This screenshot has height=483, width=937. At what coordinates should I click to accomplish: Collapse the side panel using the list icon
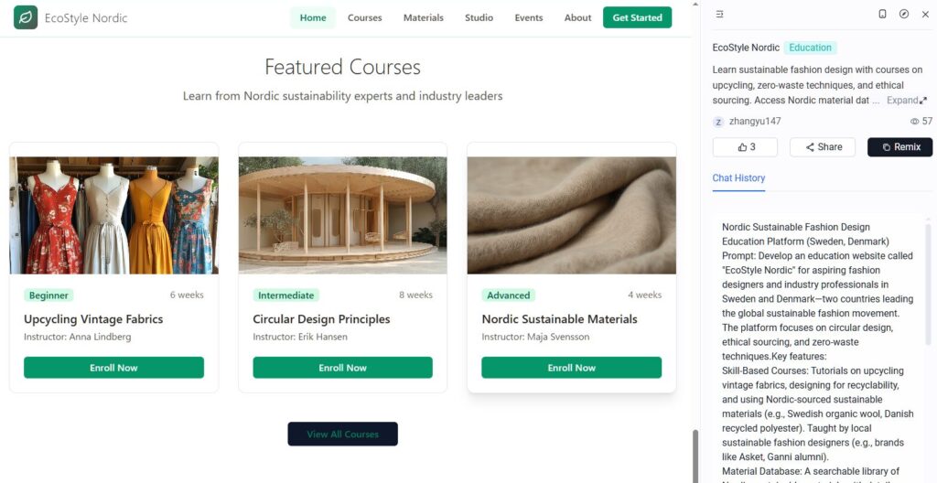point(719,14)
